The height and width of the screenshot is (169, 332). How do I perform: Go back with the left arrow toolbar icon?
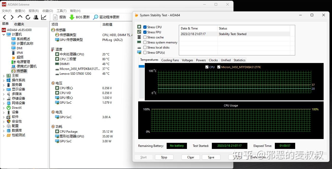pyautogui.click(x=4, y=17)
